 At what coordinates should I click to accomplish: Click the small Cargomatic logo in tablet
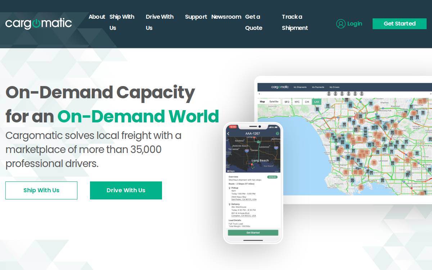(x=280, y=87)
